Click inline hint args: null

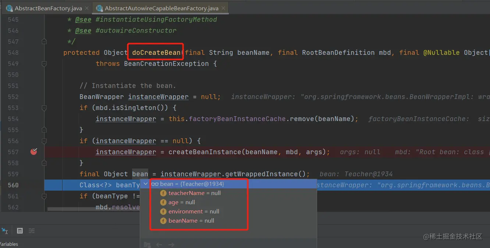click(360, 152)
